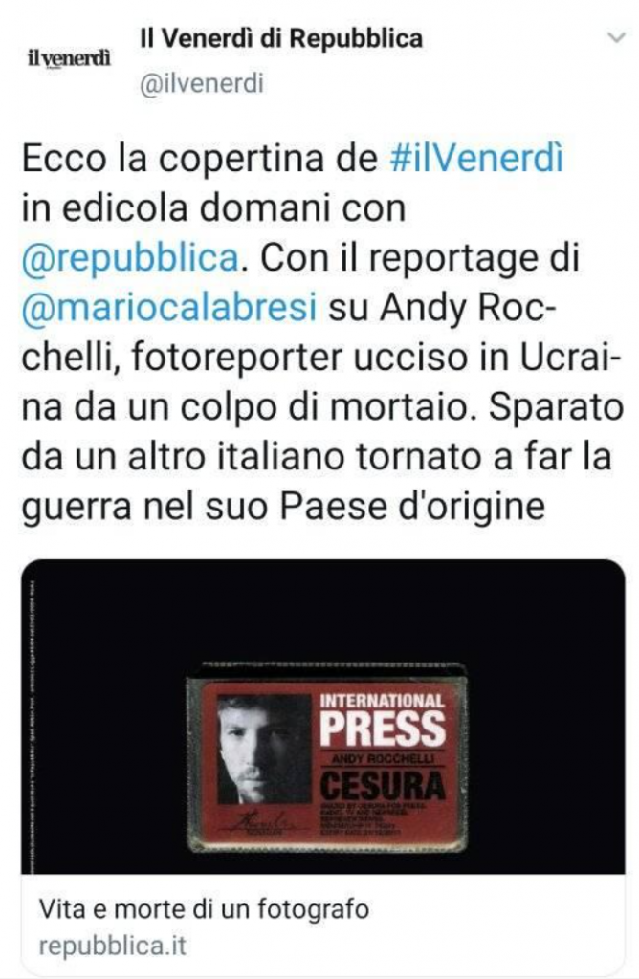Click the INTERNATIONAL PRESS heading on badge
This screenshot has height=979, width=639.
(383, 719)
